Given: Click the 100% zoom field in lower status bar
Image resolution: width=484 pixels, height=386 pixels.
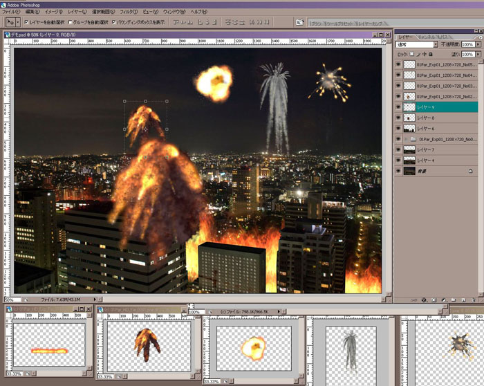Looking at the screenshot, I should pos(196,312).
